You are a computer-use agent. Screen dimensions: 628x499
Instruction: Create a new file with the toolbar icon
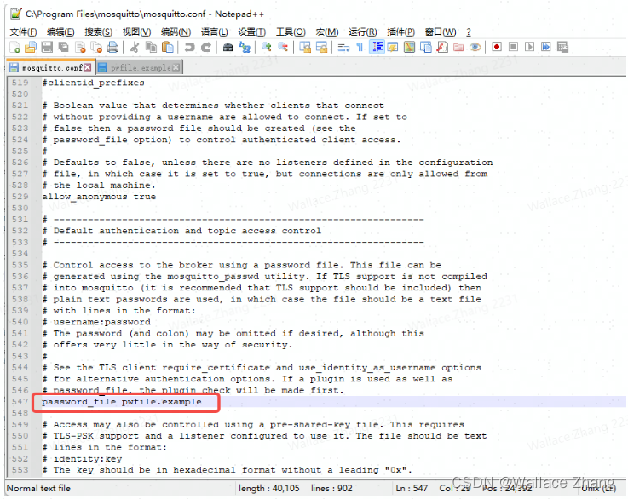pyautogui.click(x=14, y=47)
